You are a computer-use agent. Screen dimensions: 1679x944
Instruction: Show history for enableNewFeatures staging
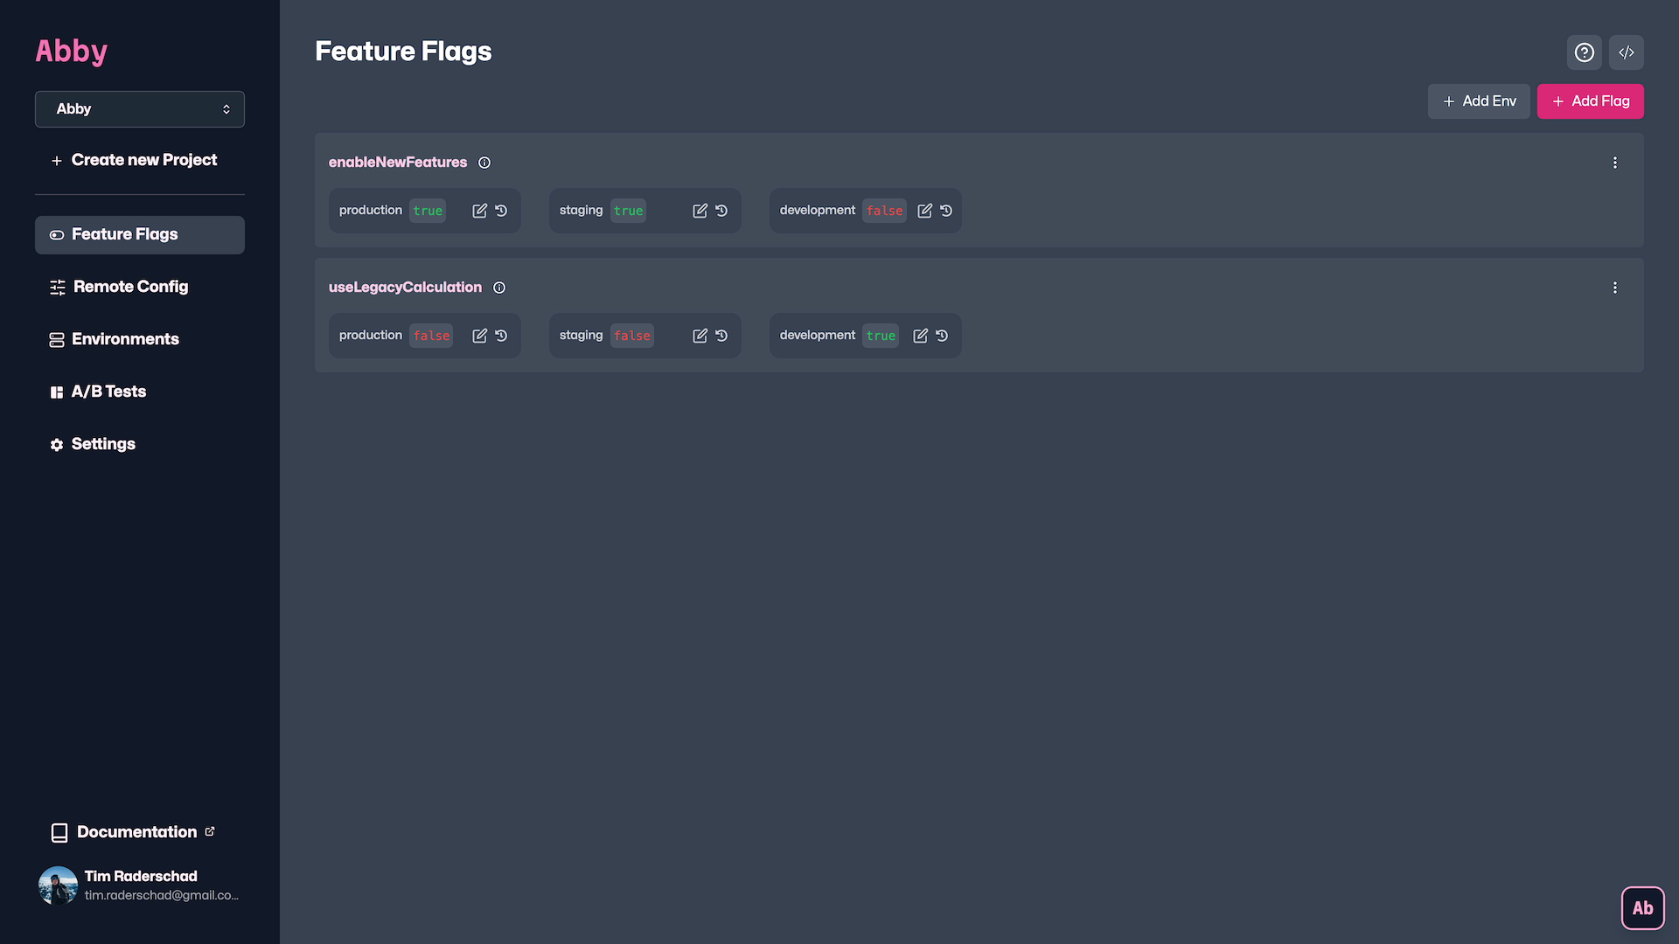point(721,211)
